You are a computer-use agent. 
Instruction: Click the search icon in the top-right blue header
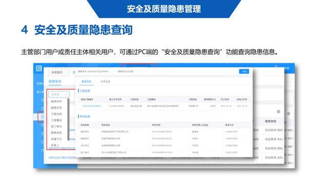276,67
